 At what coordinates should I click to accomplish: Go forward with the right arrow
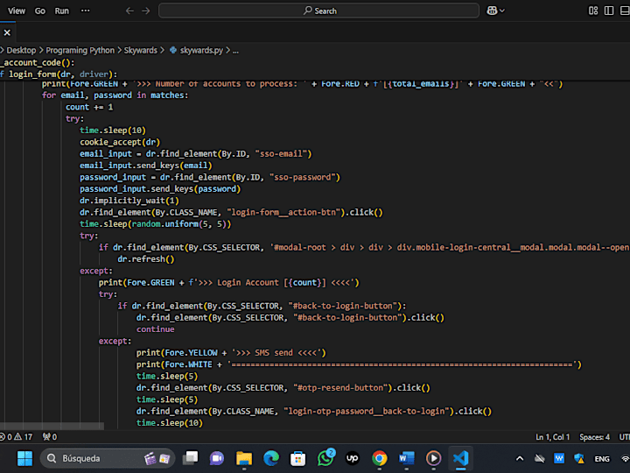[146, 11]
